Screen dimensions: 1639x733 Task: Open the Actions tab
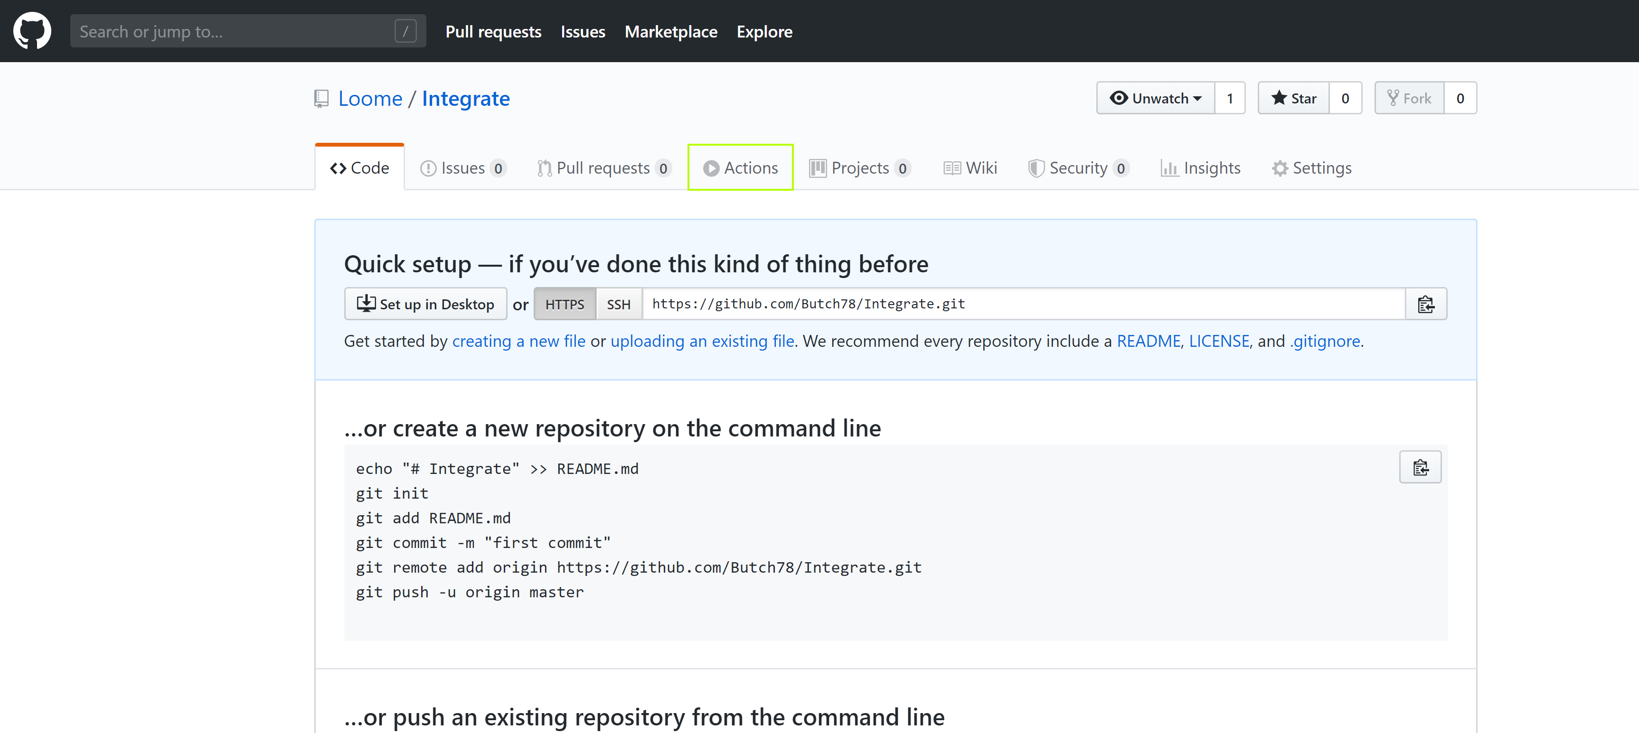[x=741, y=168]
